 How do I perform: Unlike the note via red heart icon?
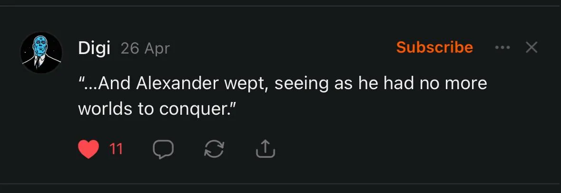[89, 149]
